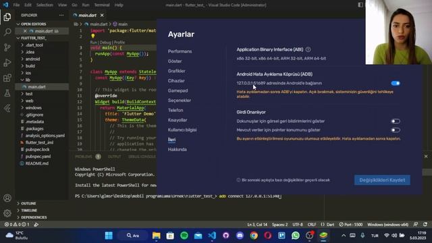
Task: Toggle visual feedback for touches switch
Action: click(396, 122)
